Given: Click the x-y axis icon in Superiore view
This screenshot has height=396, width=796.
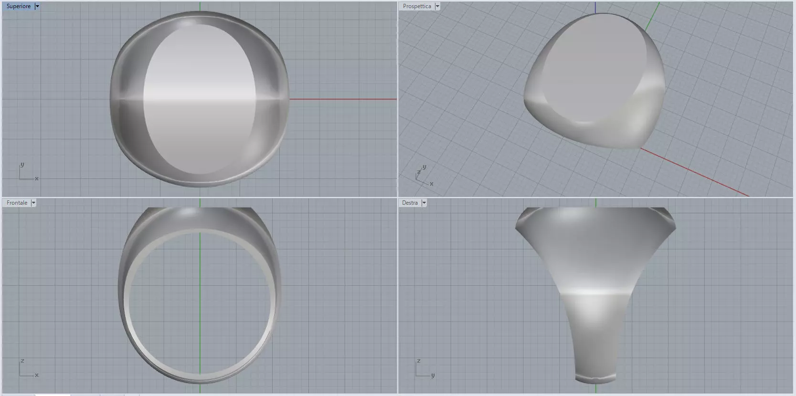Looking at the screenshot, I should (x=28, y=172).
